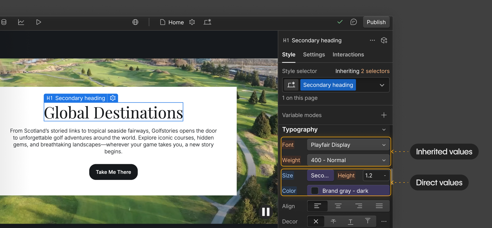
Task: Open the globe locale icon
Action: pos(135,22)
